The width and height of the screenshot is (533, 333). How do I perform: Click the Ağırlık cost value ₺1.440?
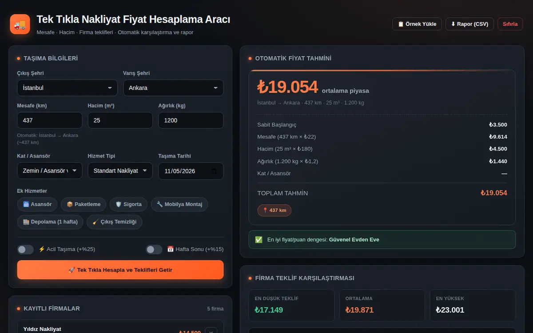tap(498, 161)
